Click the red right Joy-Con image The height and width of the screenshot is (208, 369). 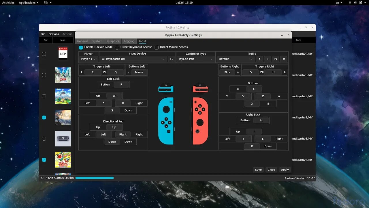(x=200, y=121)
